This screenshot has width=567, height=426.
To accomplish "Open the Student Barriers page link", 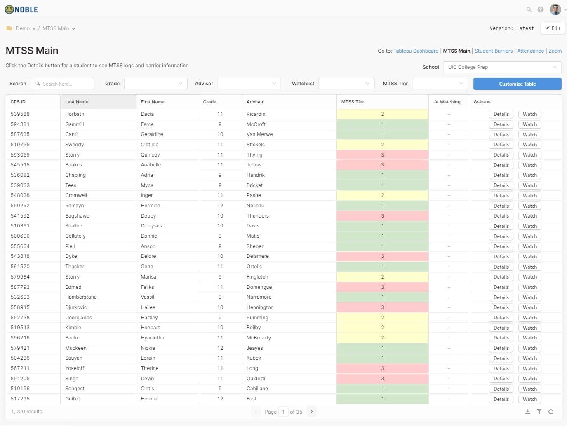I will point(493,51).
